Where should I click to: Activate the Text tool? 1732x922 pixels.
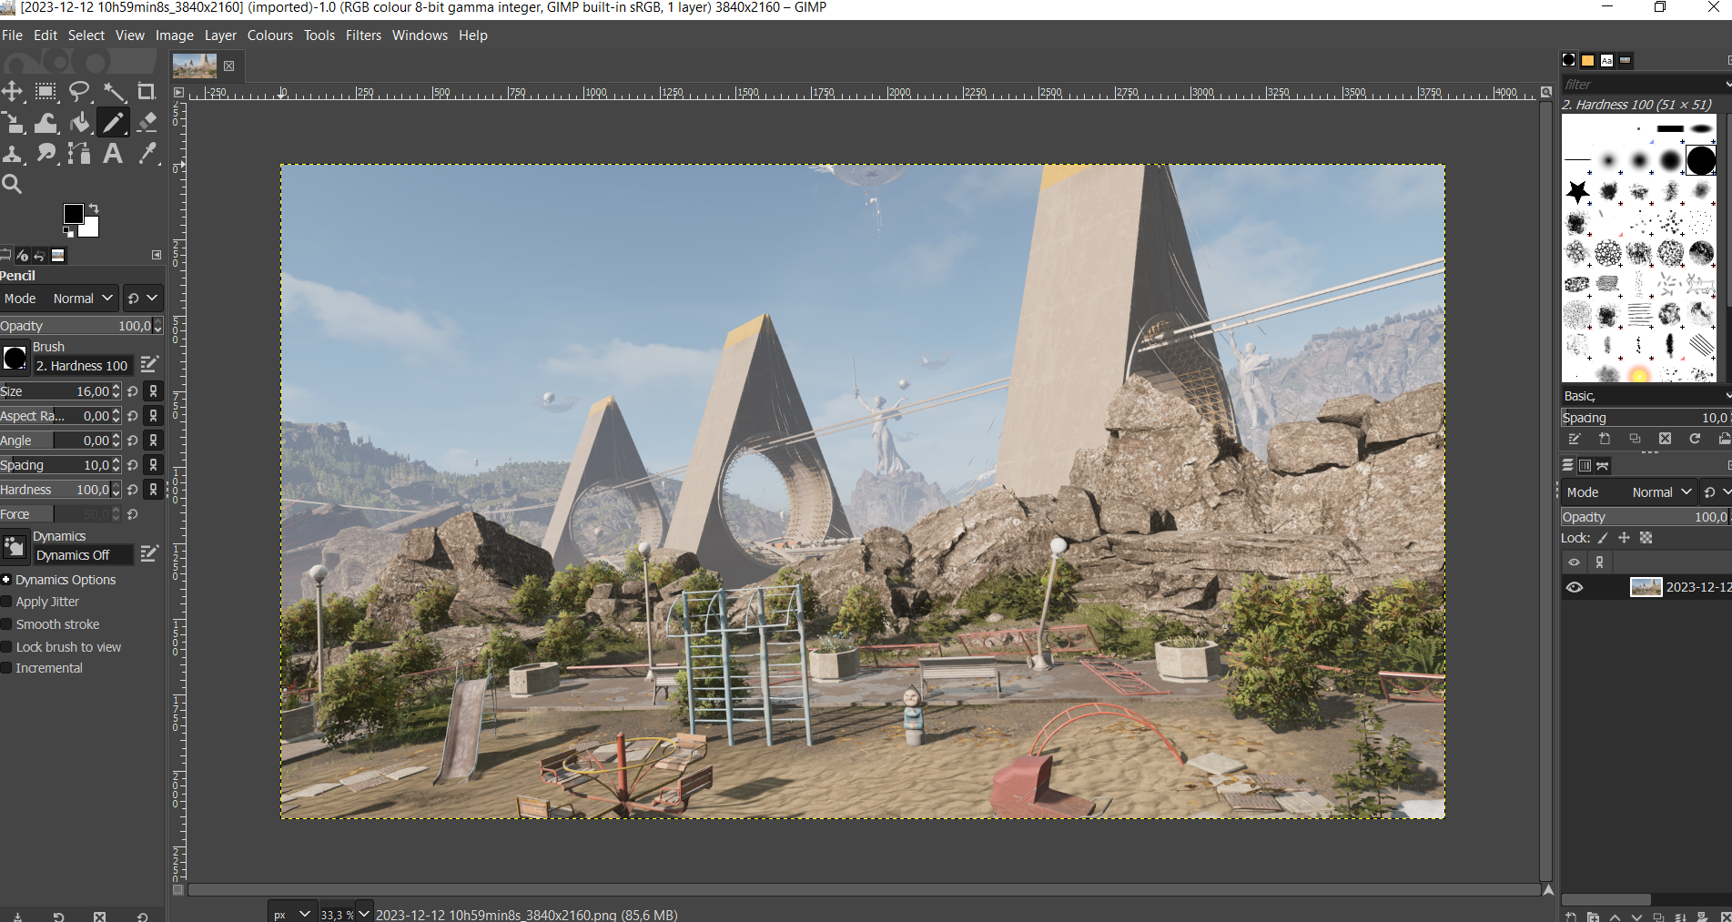pos(113,154)
